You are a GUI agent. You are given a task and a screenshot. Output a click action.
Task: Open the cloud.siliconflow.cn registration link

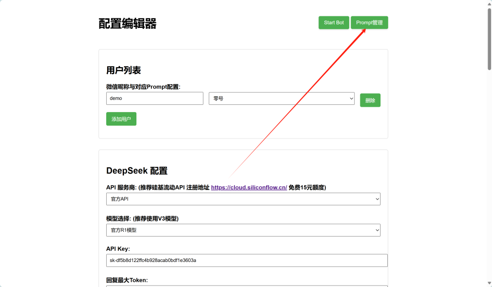(249, 187)
